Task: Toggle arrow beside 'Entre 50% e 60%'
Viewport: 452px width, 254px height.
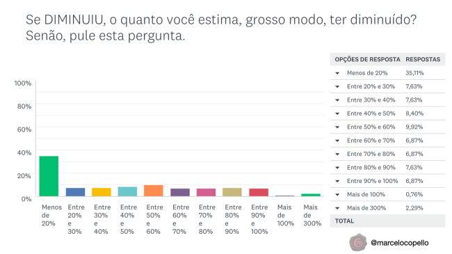Action: [x=337, y=127]
